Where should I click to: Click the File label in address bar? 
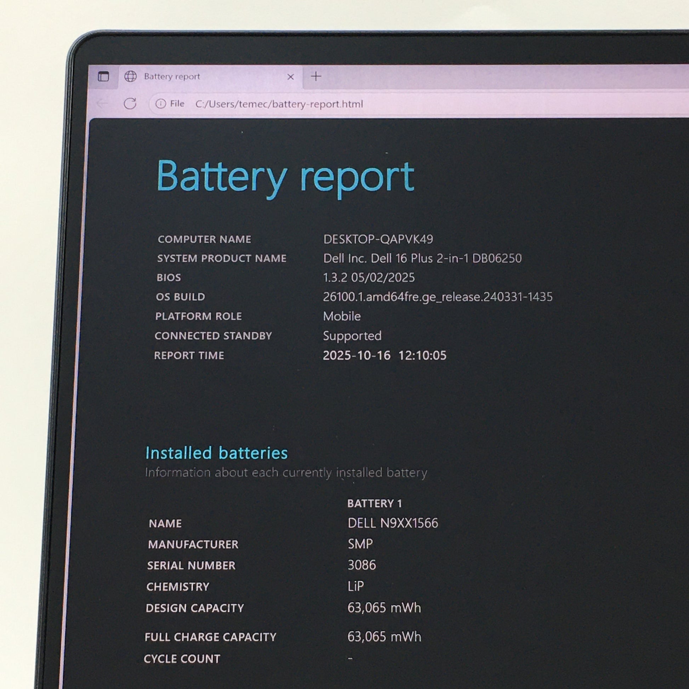[177, 104]
